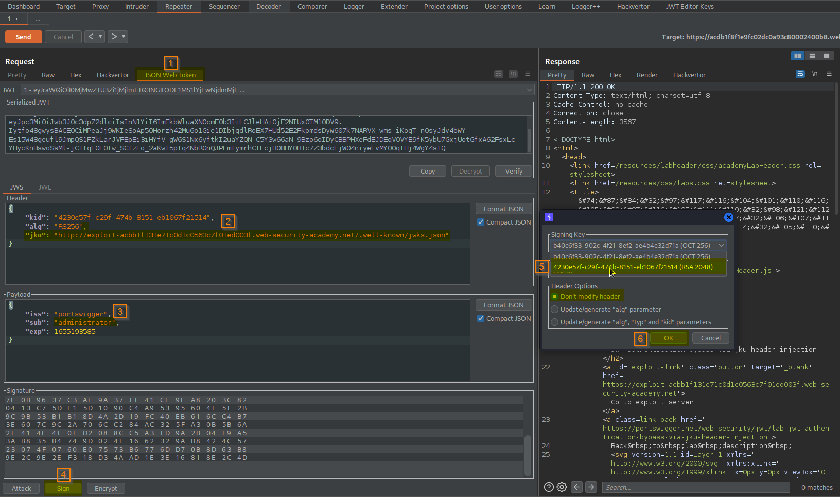Toggle Compact JSON for Header
This screenshot has width=840, height=497.
481,222
